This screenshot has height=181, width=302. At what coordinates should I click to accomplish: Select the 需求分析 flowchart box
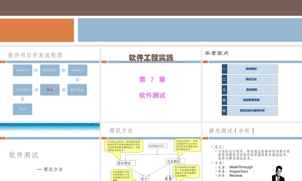[x=22, y=70]
